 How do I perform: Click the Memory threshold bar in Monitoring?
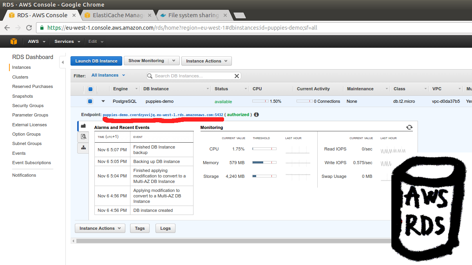(x=264, y=163)
